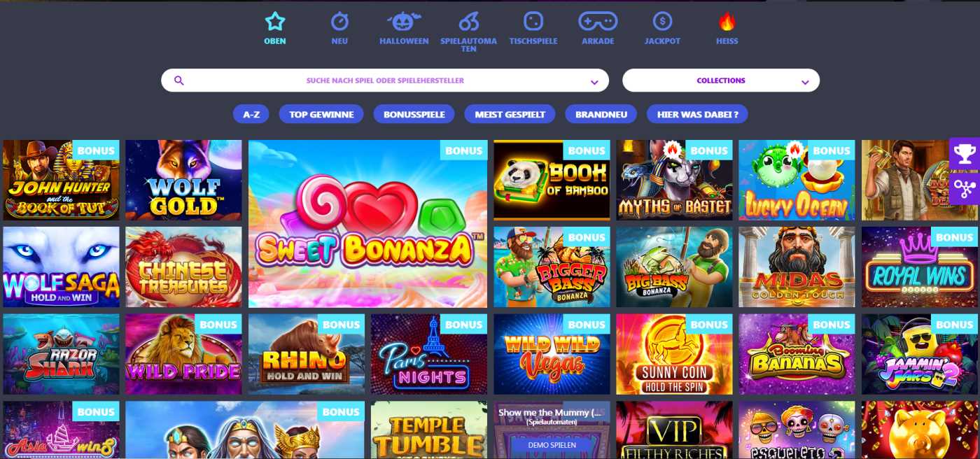Click the Demo Spielen button
Screen dimensions: 980x459
click(x=552, y=445)
